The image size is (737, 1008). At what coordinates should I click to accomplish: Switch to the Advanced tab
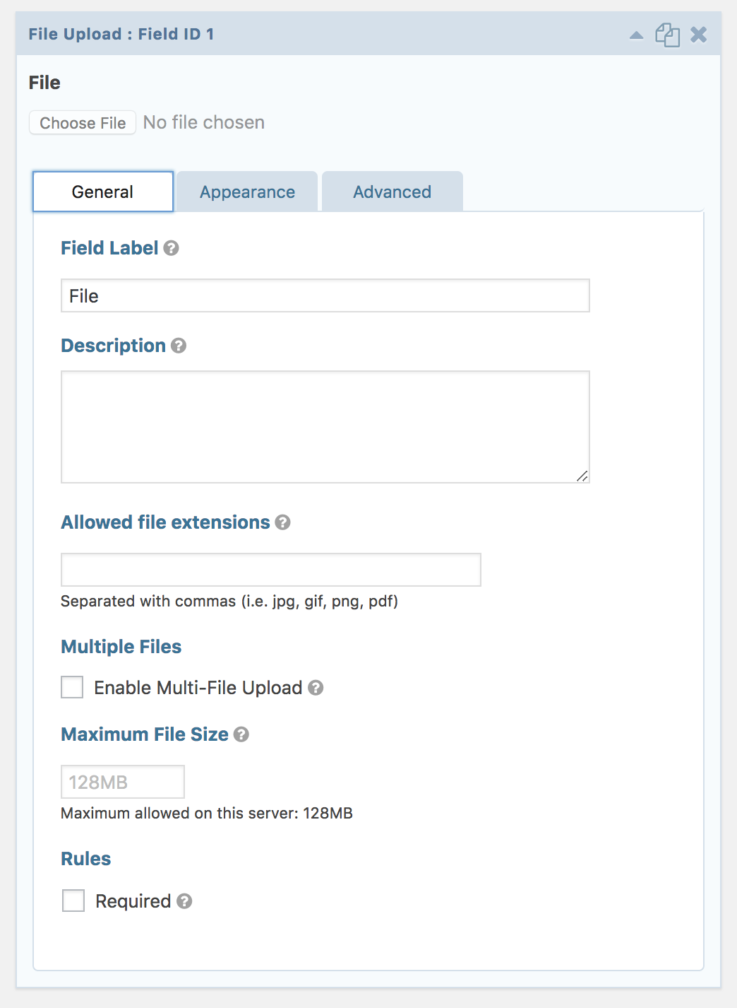pyautogui.click(x=393, y=192)
